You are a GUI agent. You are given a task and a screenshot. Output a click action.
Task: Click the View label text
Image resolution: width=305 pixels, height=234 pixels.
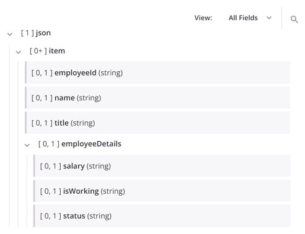click(x=203, y=18)
